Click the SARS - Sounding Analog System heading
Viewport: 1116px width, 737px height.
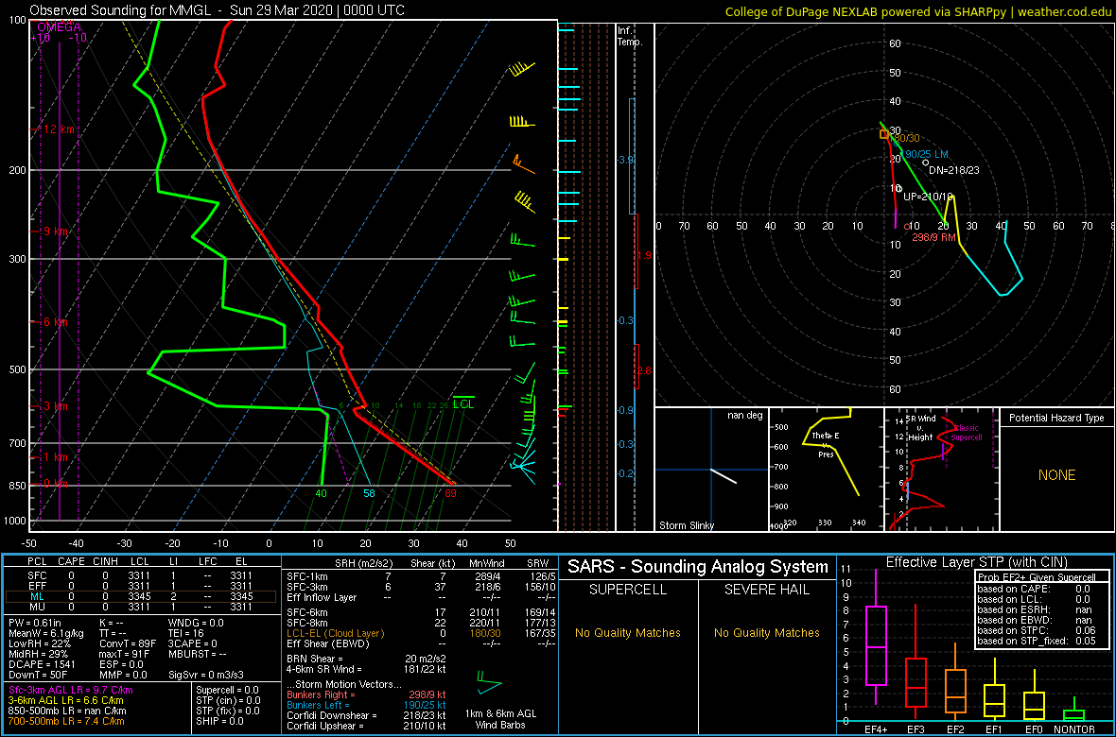click(x=698, y=567)
